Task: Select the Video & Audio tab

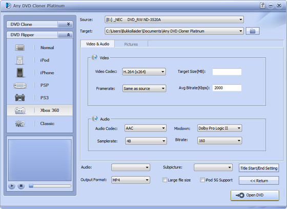Action: 97,44
